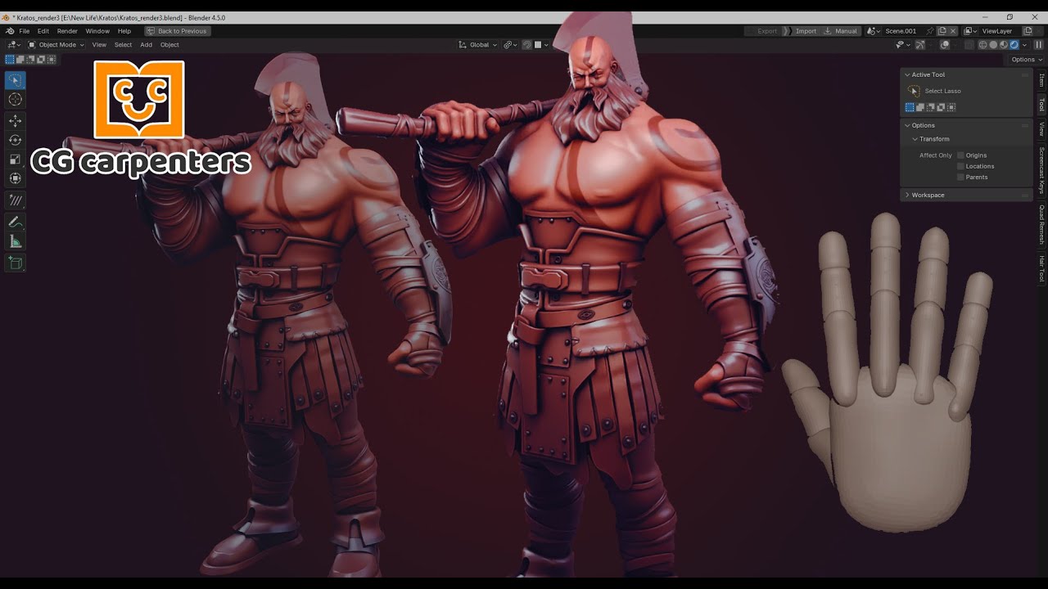1048x589 pixels.
Task: Click the Blender logo menu icon
Action: [x=10, y=31]
